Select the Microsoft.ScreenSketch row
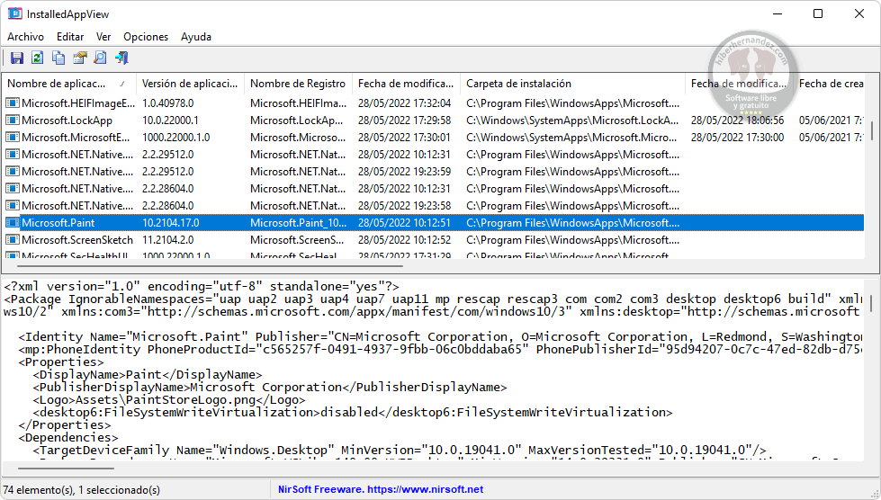This screenshot has height=500, width=881. [433, 239]
